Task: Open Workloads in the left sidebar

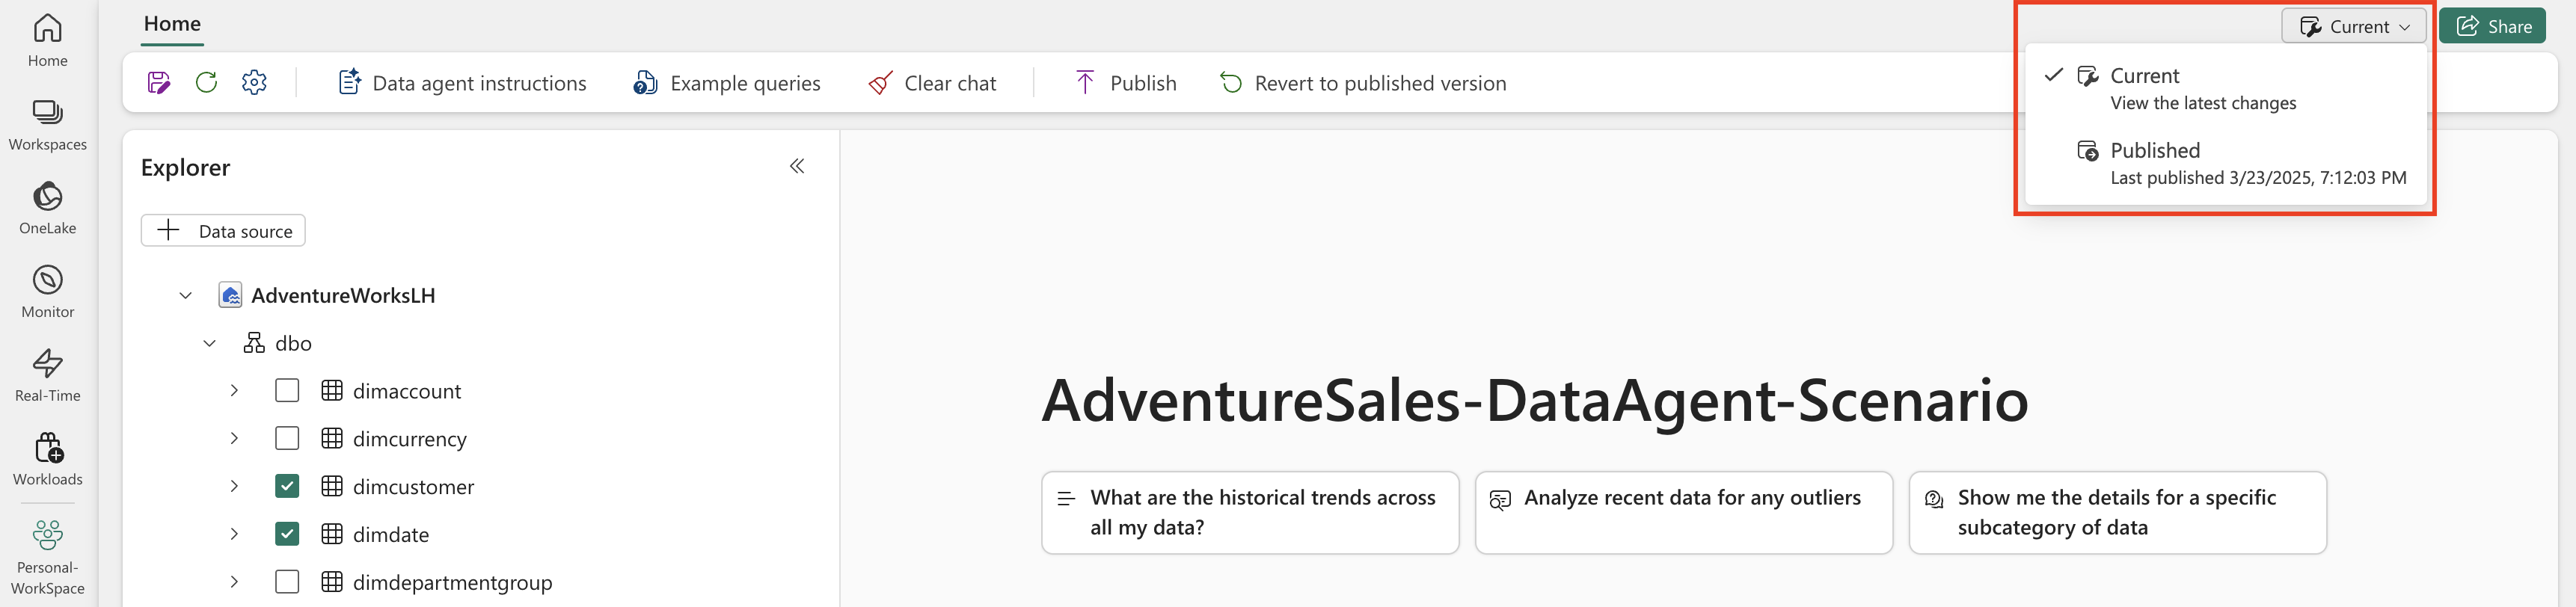Action: (x=48, y=460)
